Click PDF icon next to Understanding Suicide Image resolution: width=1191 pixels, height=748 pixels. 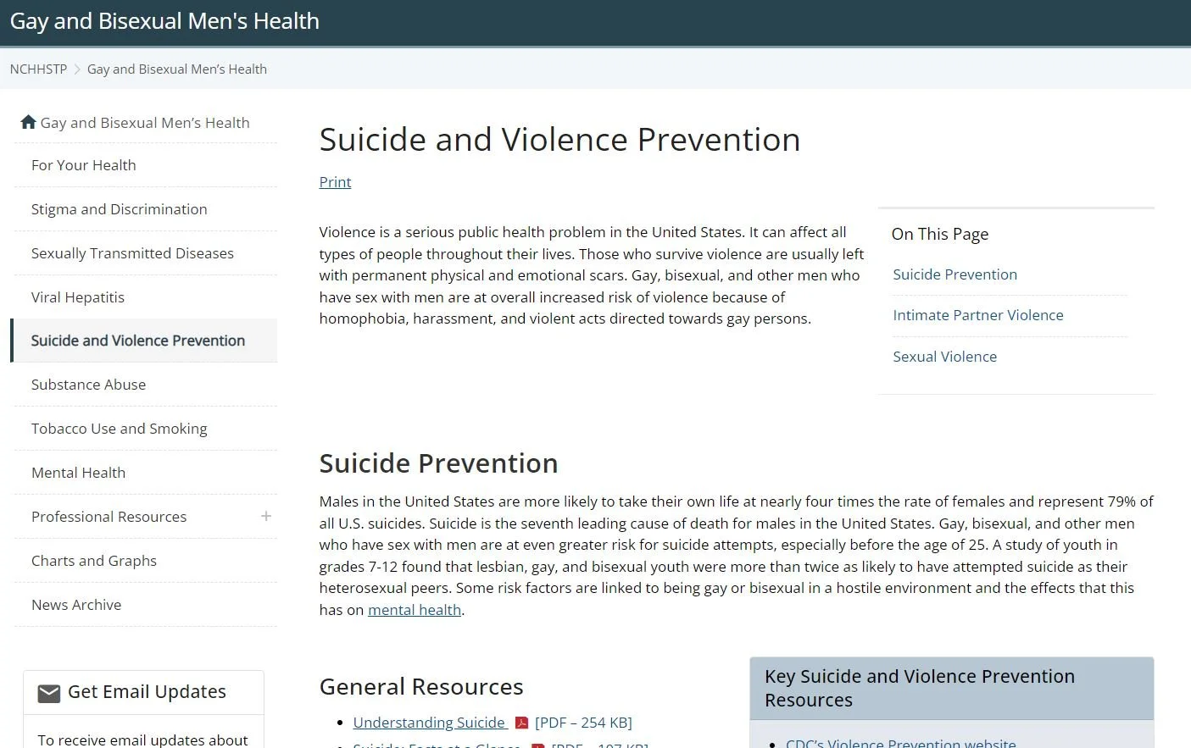[522, 723]
